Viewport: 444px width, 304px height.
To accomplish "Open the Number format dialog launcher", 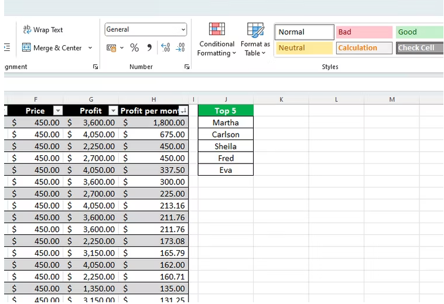I will point(187,67).
